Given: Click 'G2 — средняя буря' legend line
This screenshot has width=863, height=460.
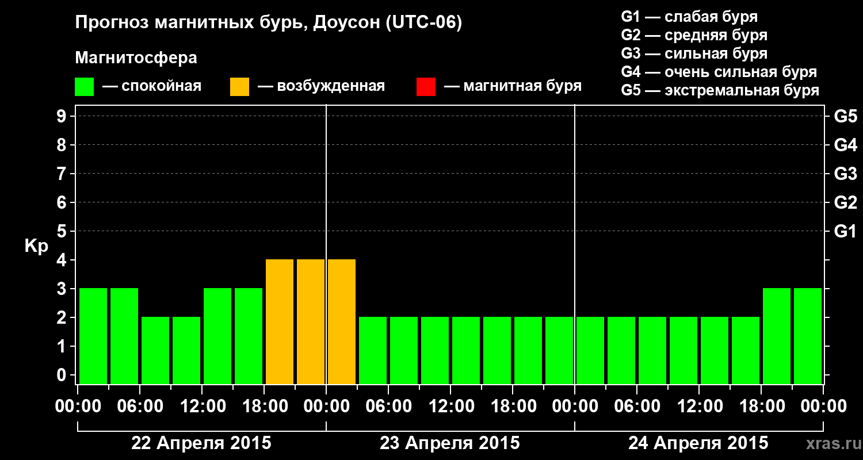Looking at the screenshot, I should pyautogui.click(x=694, y=35).
